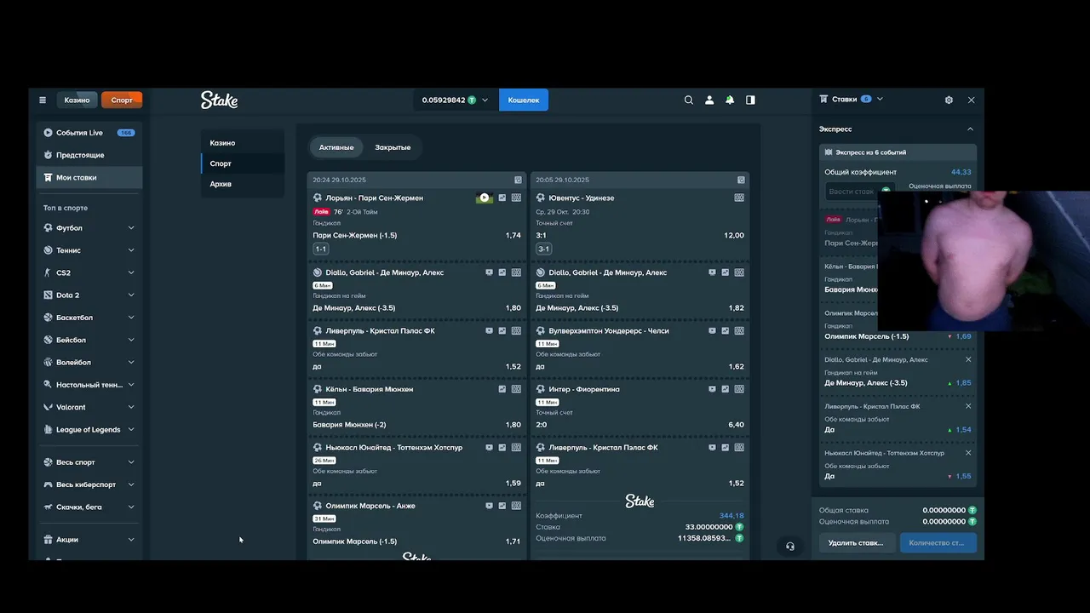Screen dimensions: 1090x613
Task: Remove Ливерпуль - Кристал Пэлас from bet slip
Action: click(968, 406)
